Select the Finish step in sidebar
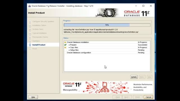 (35, 49)
